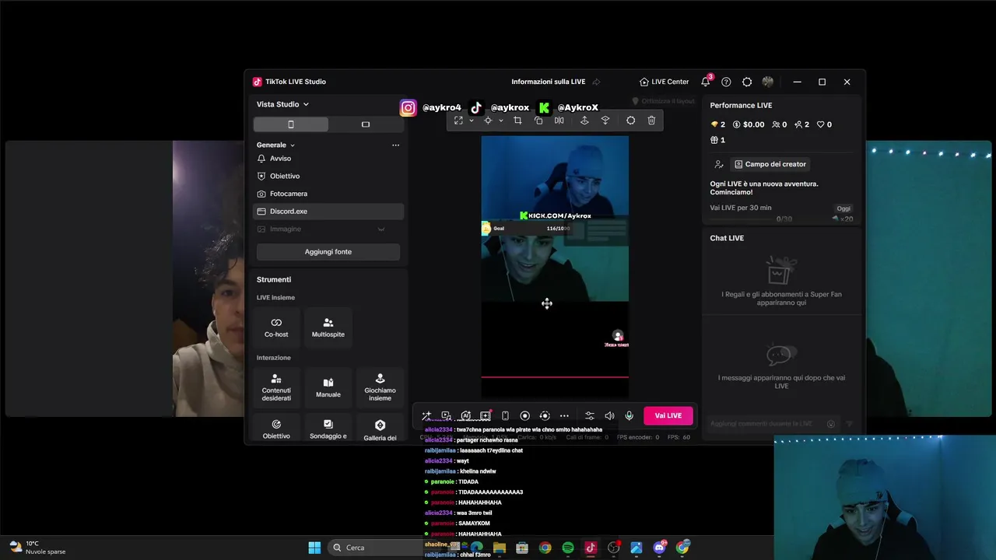This screenshot has width=996, height=560.
Task: Flip the source horizontally
Action: 559,121
